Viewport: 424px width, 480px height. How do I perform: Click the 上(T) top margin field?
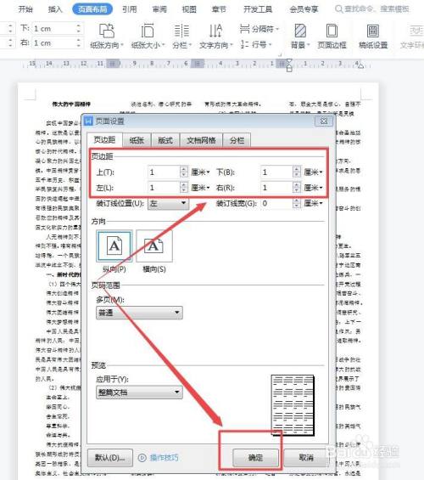pyautogui.click(x=164, y=172)
